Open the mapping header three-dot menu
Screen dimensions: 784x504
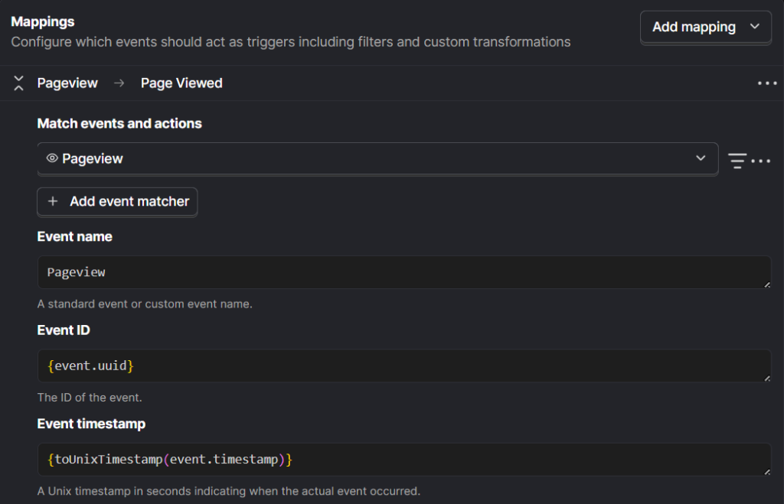766,83
